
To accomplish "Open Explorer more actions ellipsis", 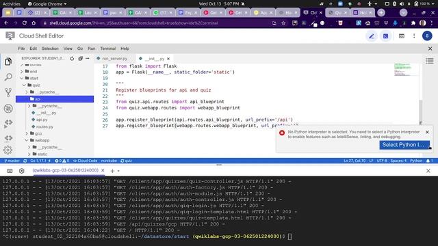I will tap(88, 59).
